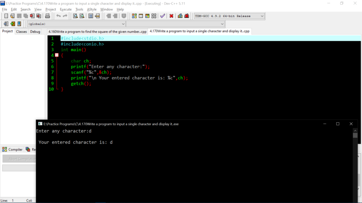
Task: Save all open files
Action: pos(25,16)
